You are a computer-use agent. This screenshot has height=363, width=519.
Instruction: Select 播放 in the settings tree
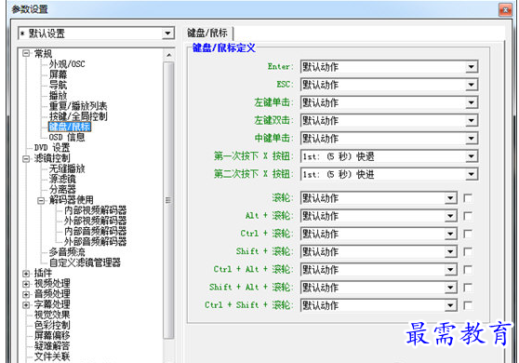tap(58, 96)
